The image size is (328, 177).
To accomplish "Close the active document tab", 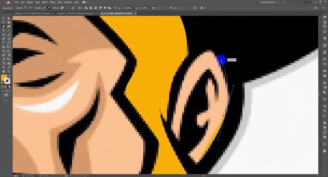I will coord(136,13).
